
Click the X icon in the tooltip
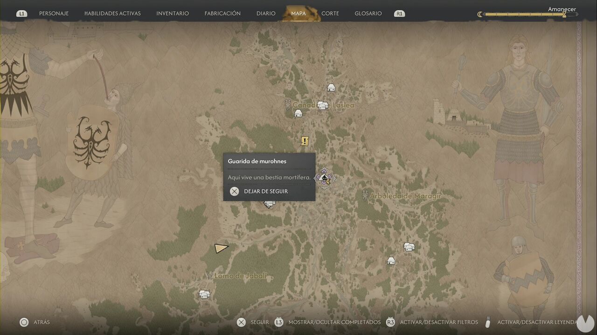point(235,191)
